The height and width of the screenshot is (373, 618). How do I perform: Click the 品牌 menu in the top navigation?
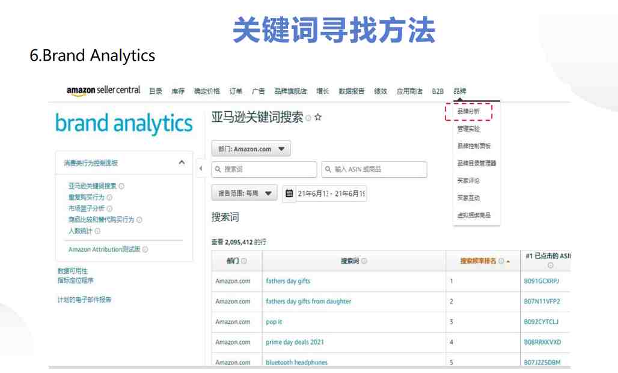coord(459,91)
